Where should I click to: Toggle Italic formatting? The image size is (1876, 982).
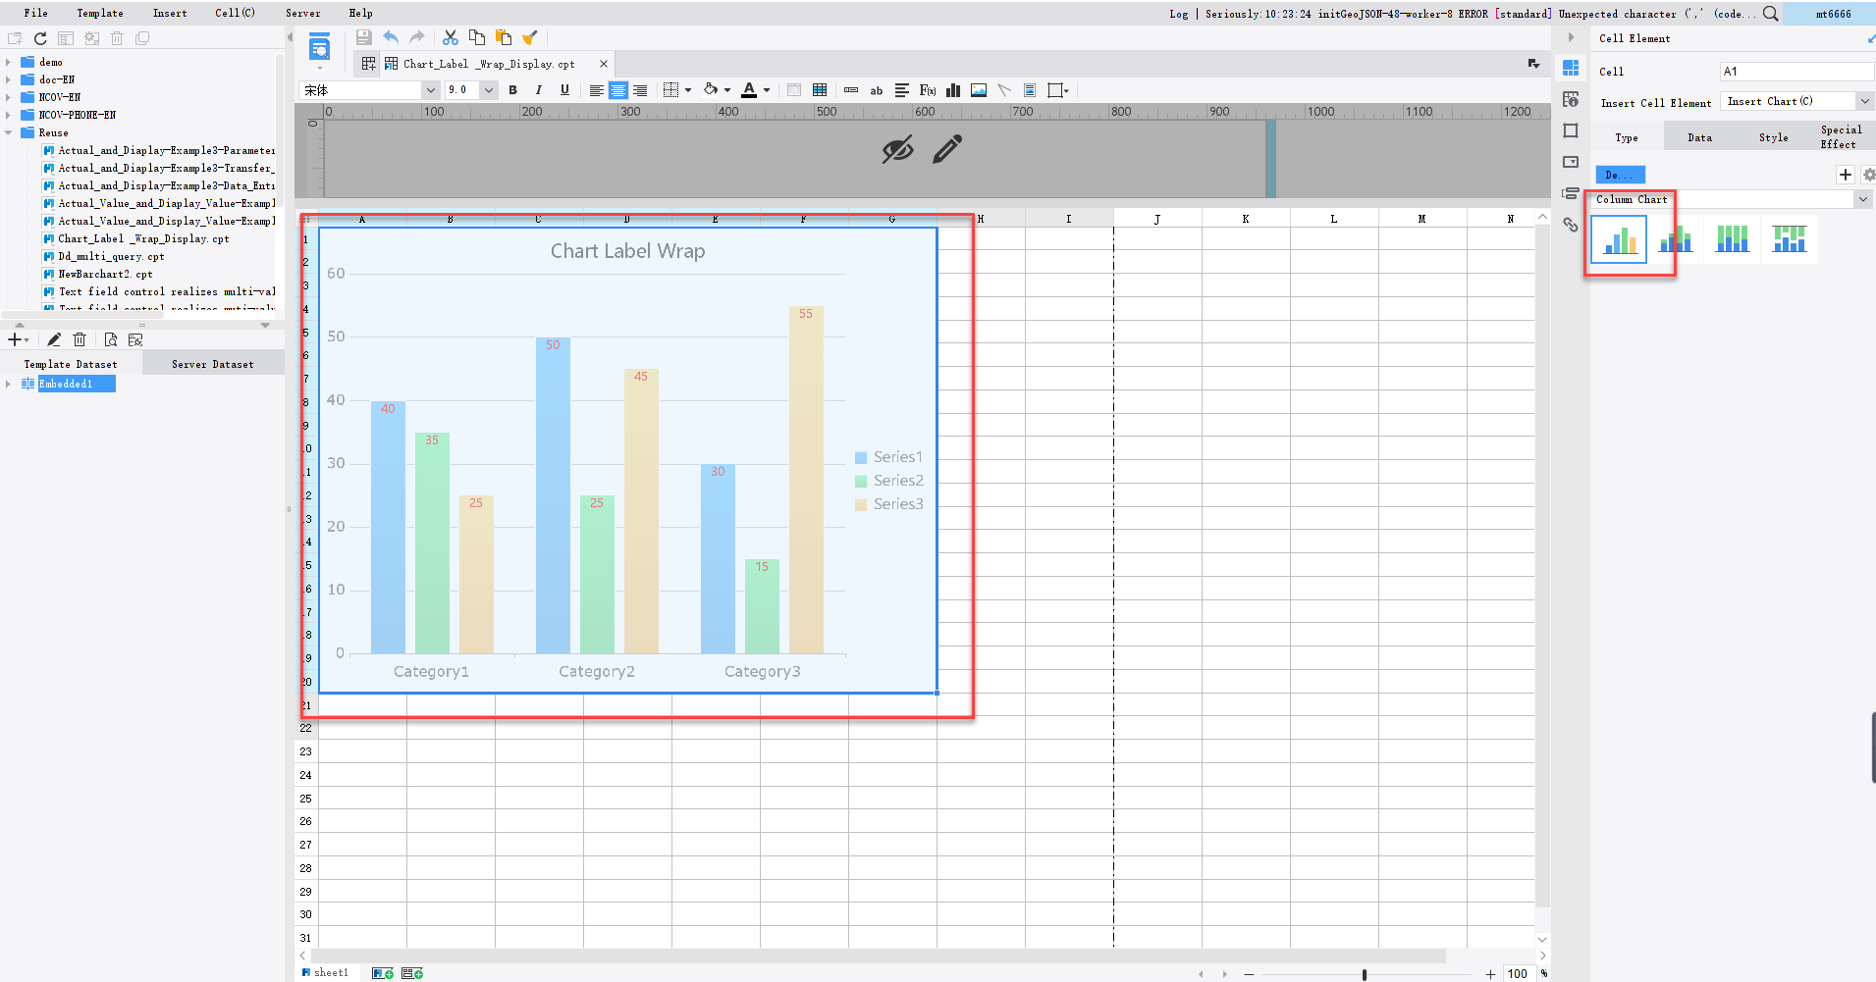pyautogui.click(x=539, y=89)
